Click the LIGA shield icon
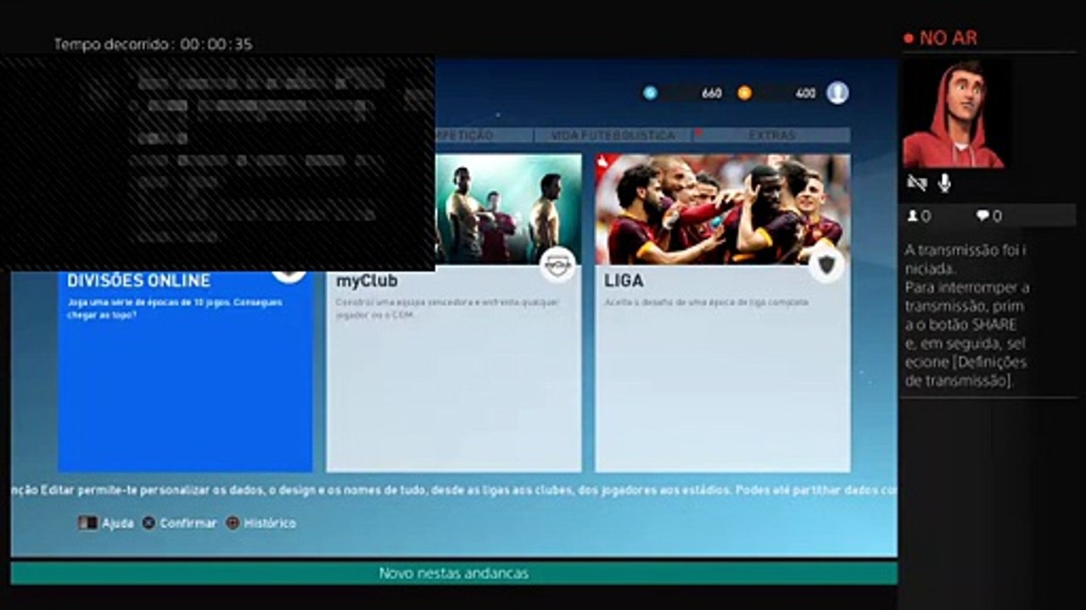 (826, 265)
